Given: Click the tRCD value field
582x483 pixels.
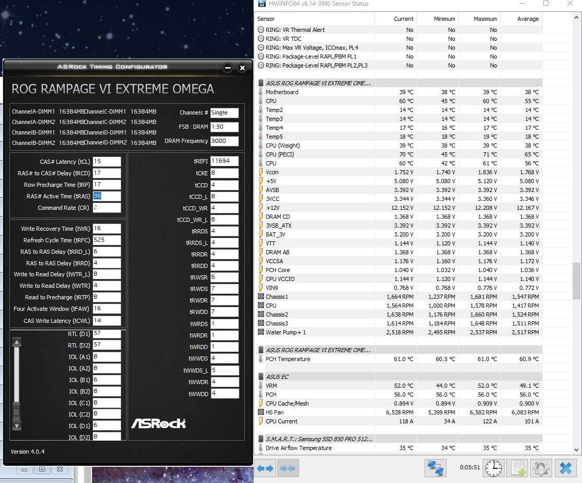Looking at the screenshot, I should pyautogui.click(x=107, y=173).
